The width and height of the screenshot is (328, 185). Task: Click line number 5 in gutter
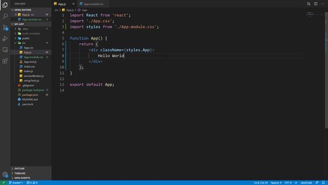point(63,39)
